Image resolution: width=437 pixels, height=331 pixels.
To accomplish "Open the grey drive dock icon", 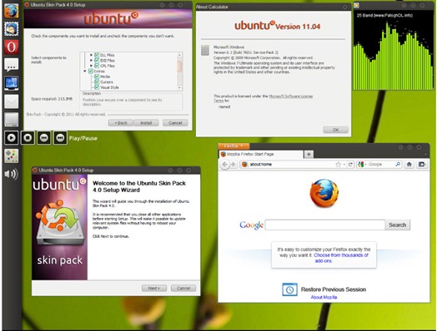I will click(12, 120).
